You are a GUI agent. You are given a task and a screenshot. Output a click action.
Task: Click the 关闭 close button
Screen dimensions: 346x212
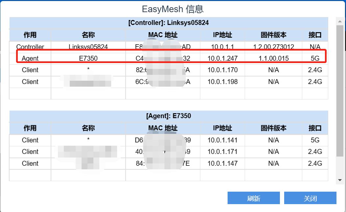[x=310, y=198]
